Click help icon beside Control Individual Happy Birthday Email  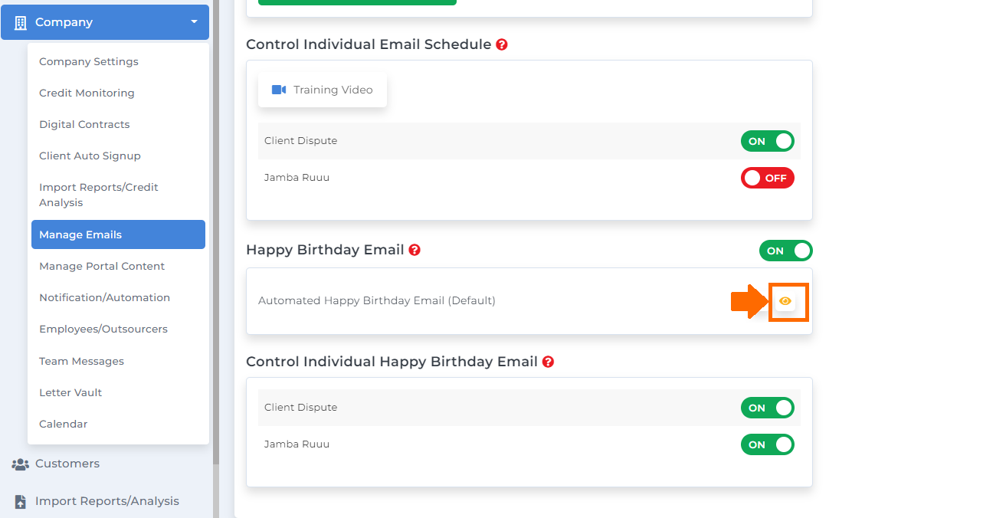[x=548, y=362]
